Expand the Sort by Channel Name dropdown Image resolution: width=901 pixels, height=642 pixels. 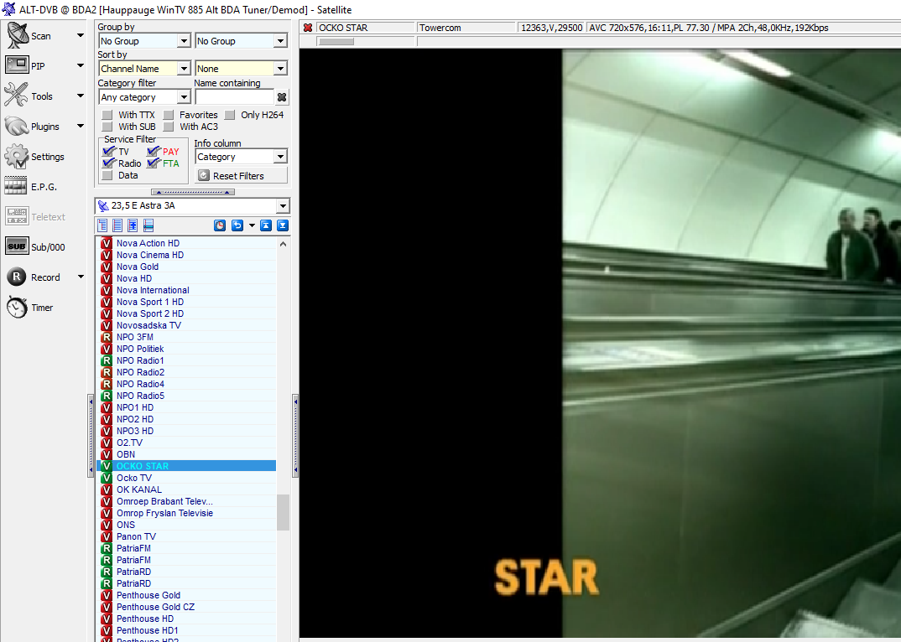[x=184, y=69]
